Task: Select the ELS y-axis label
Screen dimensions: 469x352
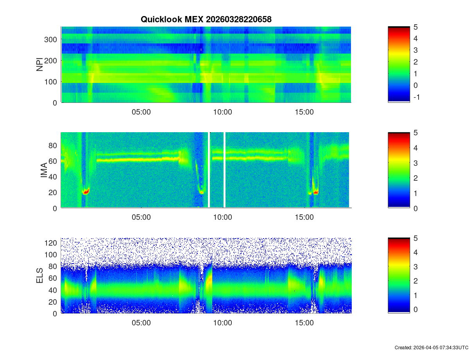Action: (40, 276)
